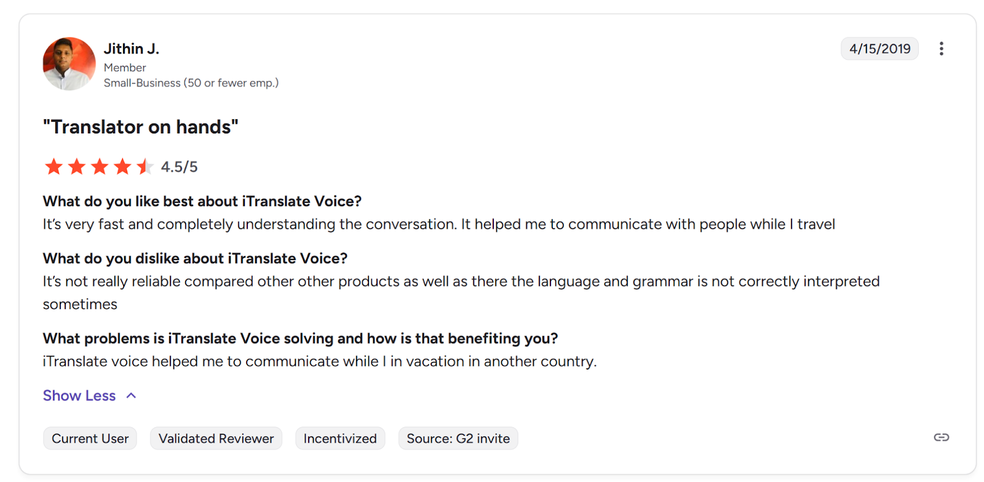Select the answer about vacation communication
The image size is (984, 482).
[x=319, y=361]
